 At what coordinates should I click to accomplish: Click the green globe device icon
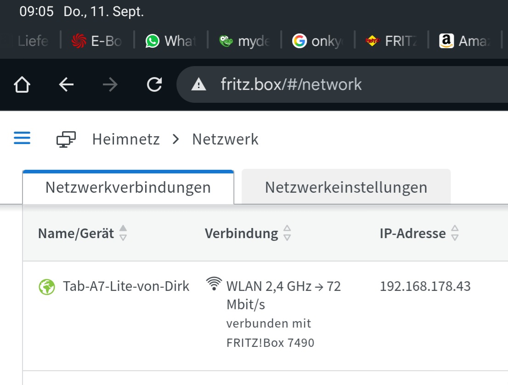46,287
